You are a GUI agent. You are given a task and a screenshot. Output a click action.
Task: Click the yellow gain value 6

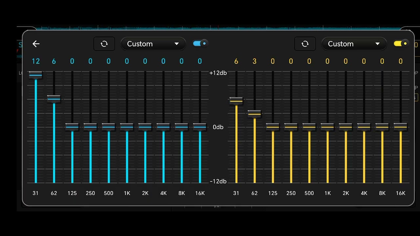pyautogui.click(x=236, y=61)
